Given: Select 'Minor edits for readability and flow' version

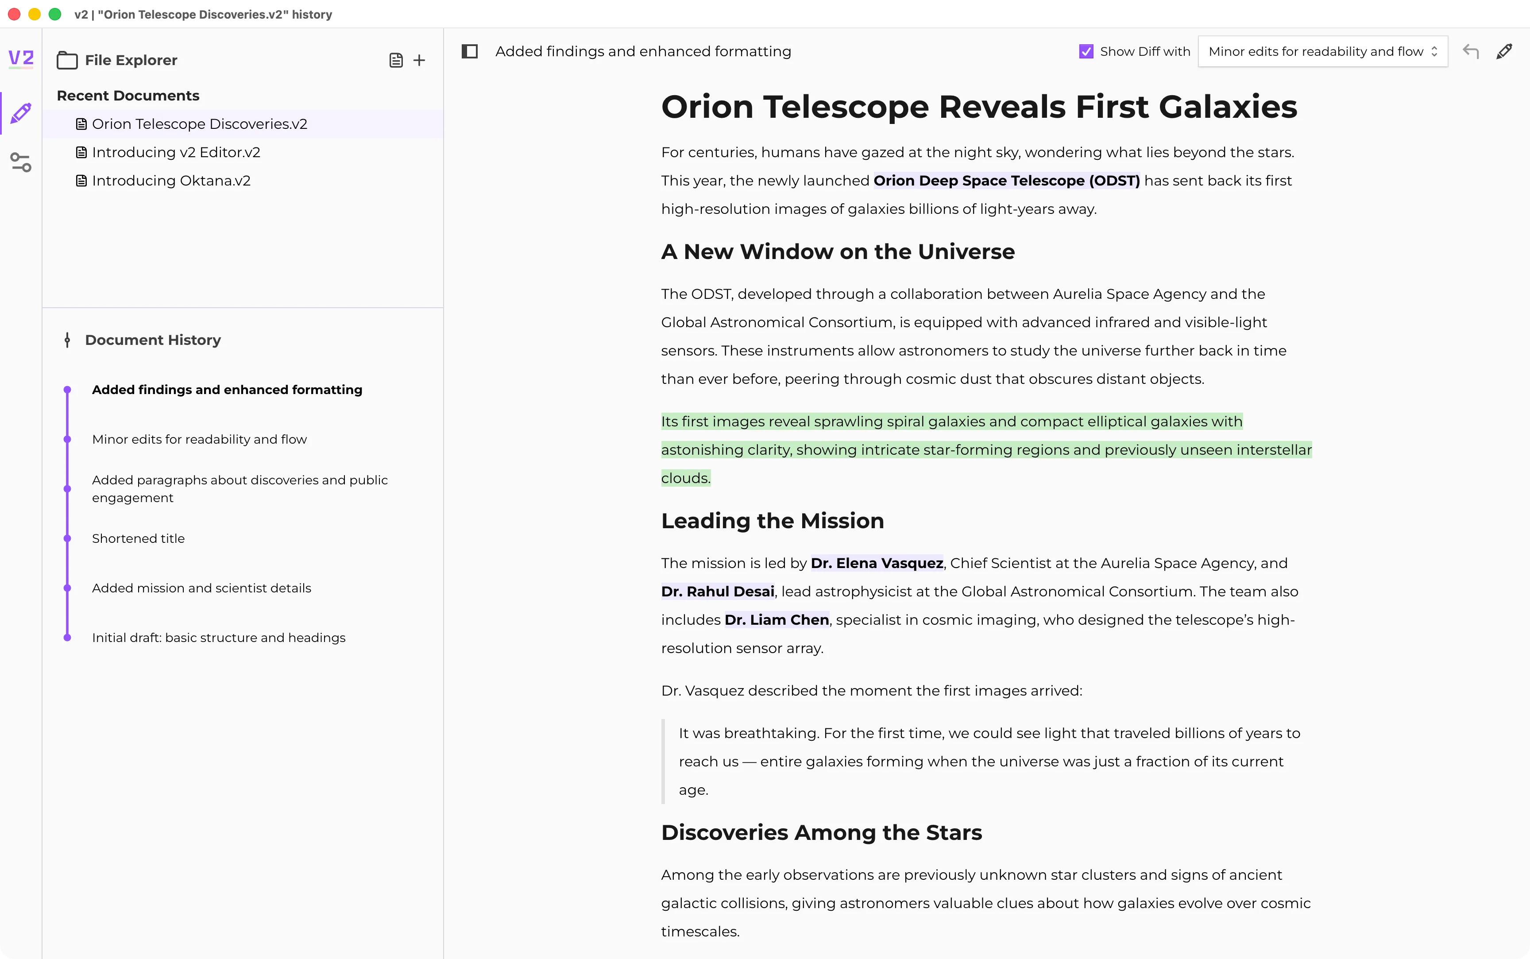Looking at the screenshot, I should click(x=199, y=439).
